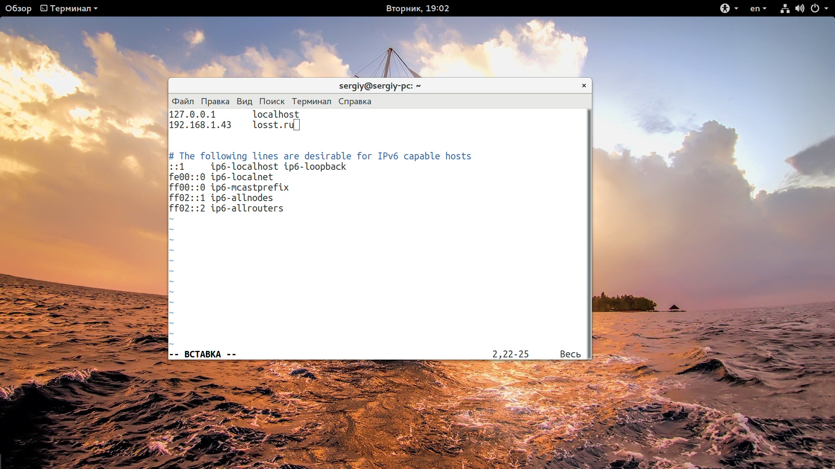Close the terminal window
The image size is (835, 469).
coord(584,86)
